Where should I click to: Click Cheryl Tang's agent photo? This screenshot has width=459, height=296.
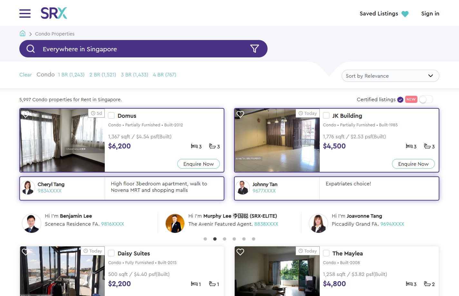tap(28, 188)
